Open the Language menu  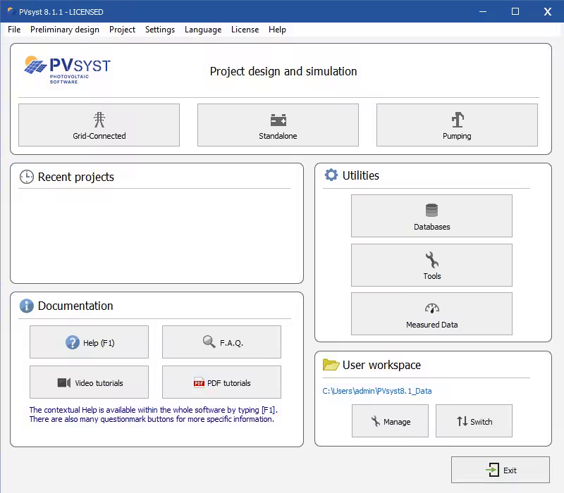(203, 30)
